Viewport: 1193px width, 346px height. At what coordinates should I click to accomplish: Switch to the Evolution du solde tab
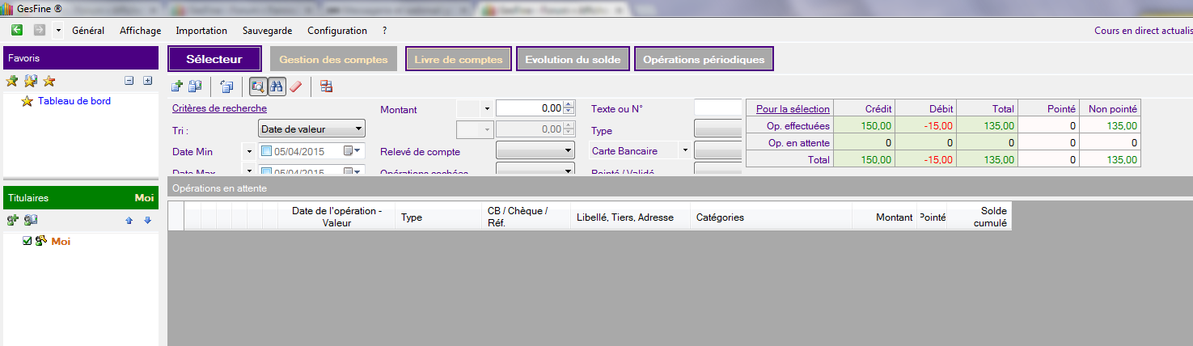pyautogui.click(x=573, y=59)
